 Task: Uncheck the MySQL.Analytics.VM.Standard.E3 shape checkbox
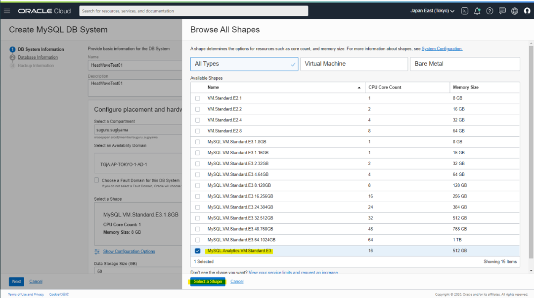point(198,251)
